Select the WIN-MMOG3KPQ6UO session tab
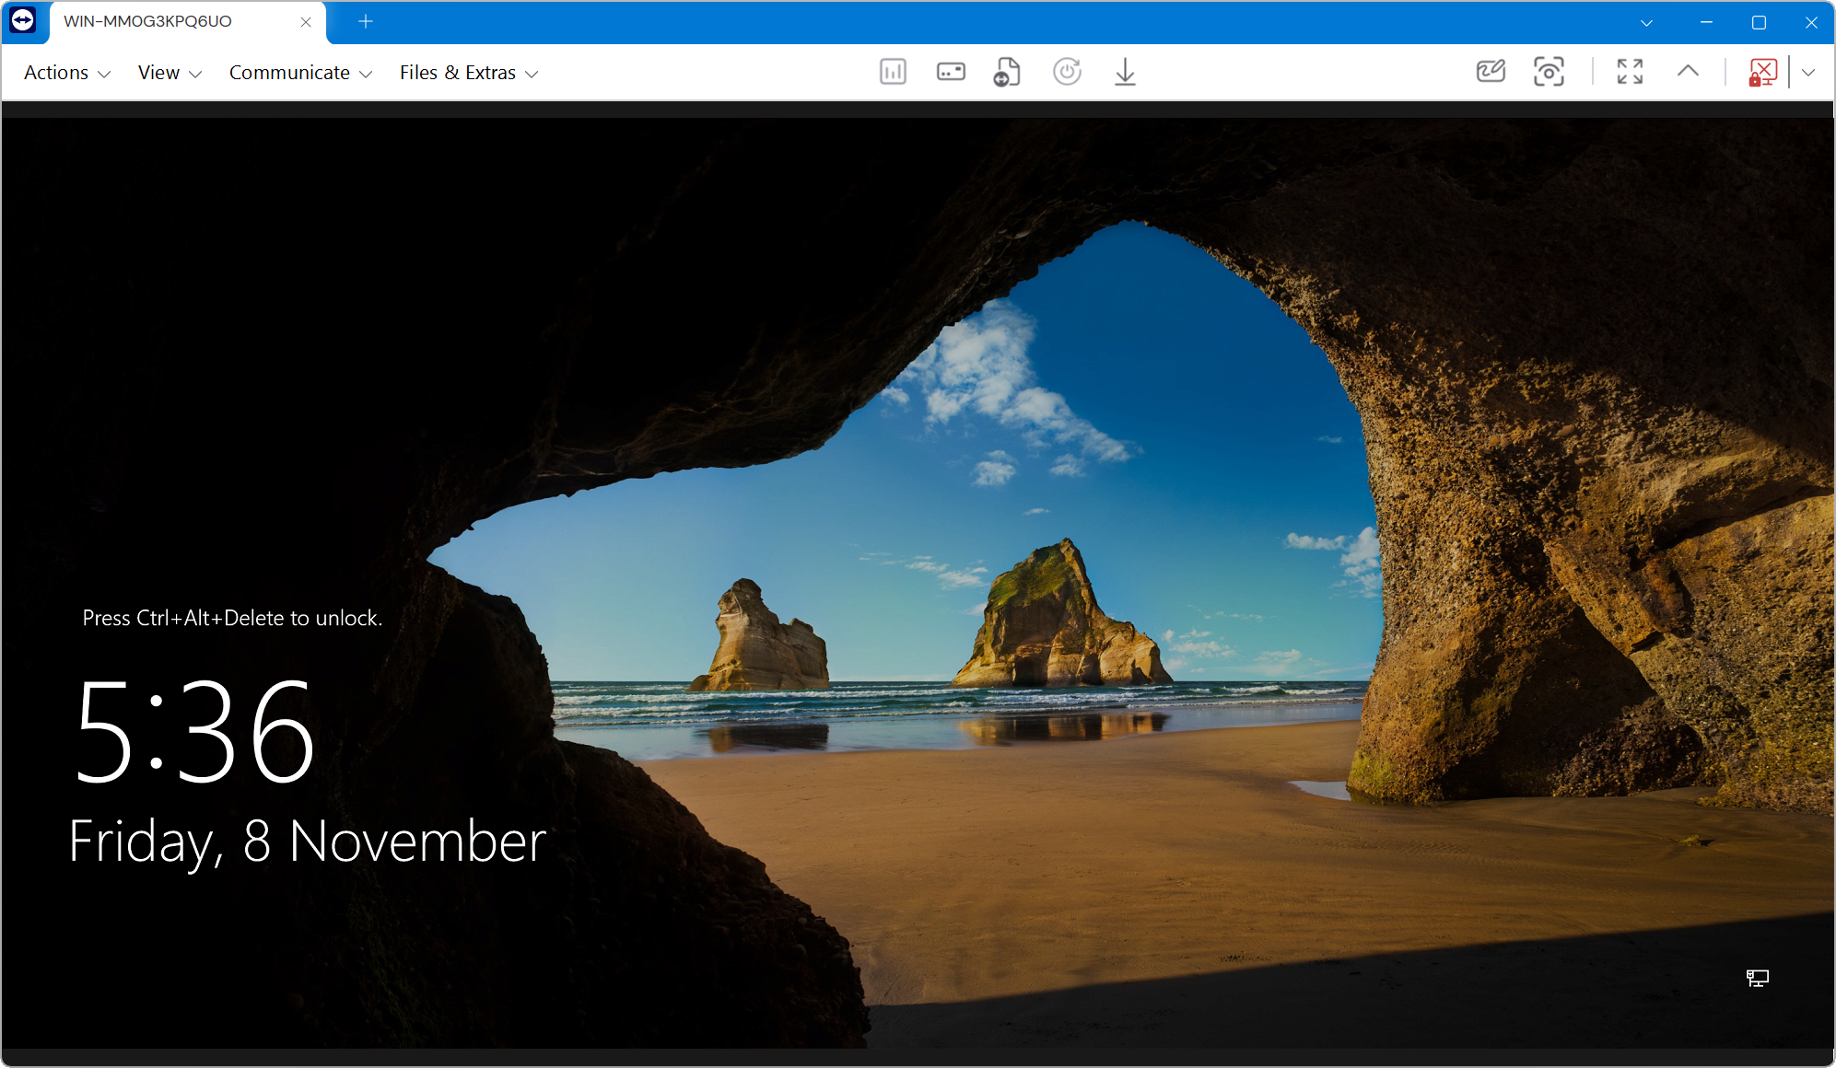 pos(147,21)
